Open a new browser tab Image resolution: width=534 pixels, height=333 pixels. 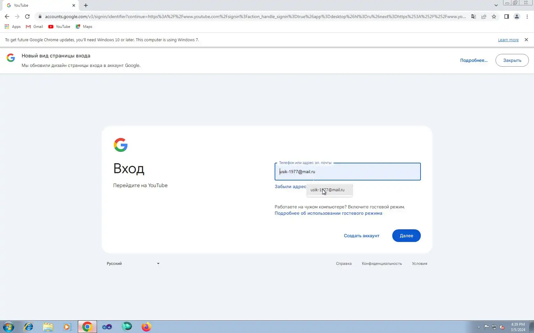[86, 5]
